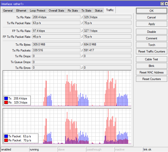Click the Tx Bytes field 309.0 MiB

tap(56, 44)
